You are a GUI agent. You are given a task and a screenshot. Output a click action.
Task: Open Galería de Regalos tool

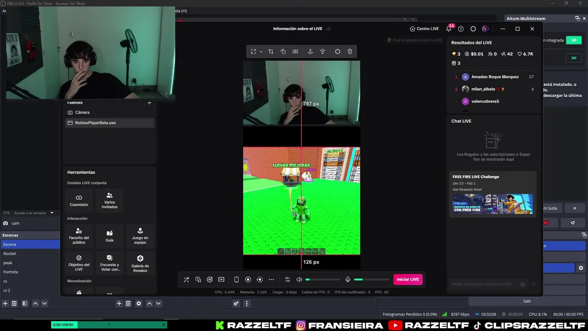(140, 263)
